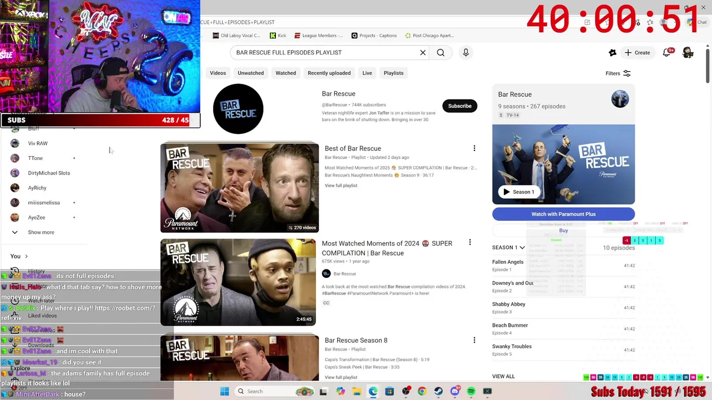Open TTone subscription channel
The height and width of the screenshot is (400, 712).
(x=36, y=158)
